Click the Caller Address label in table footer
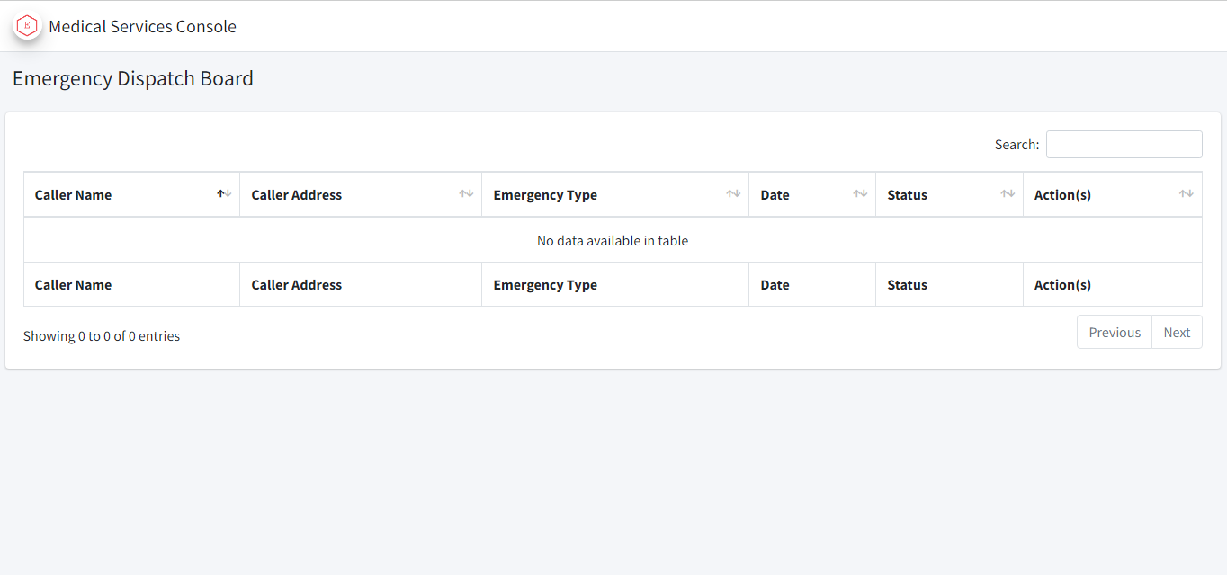This screenshot has height=588, width=1227. pyautogui.click(x=296, y=285)
